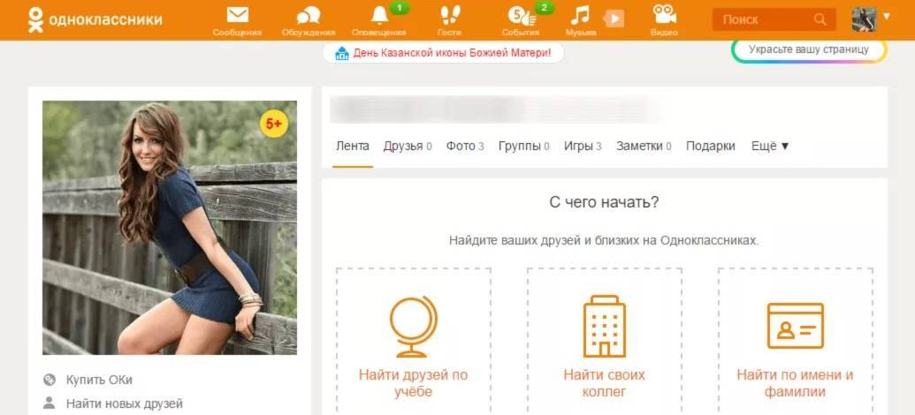Click the Украсьте вашу страницу button

tap(809, 49)
